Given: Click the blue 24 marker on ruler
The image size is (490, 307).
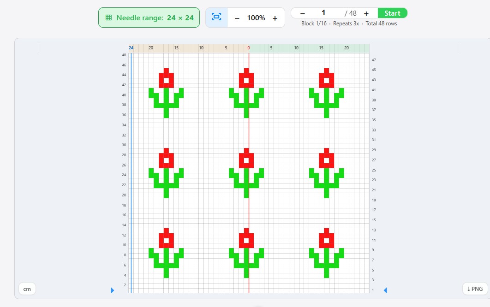Looking at the screenshot, I should tap(131, 48).
